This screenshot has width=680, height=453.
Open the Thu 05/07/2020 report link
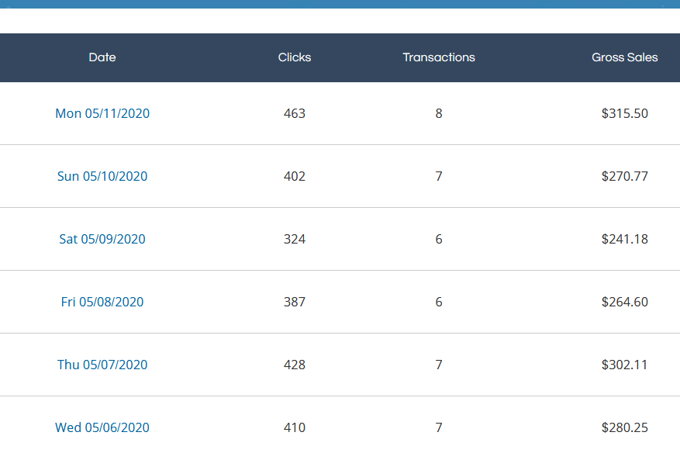coord(102,365)
